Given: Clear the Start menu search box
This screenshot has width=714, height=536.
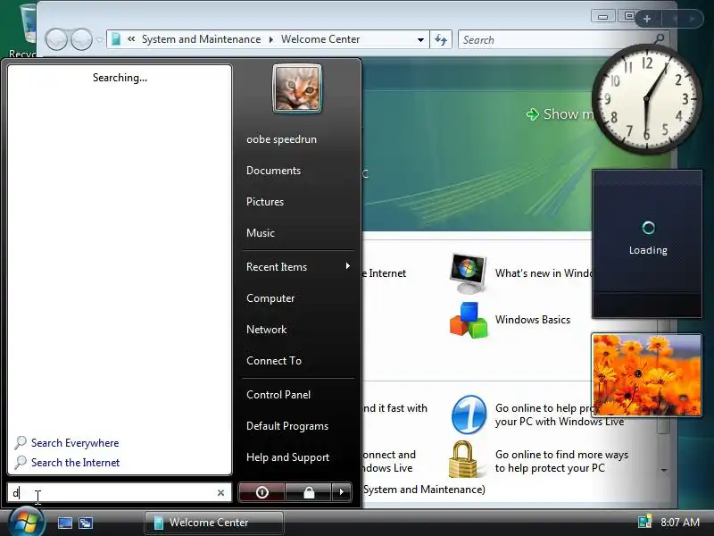Looking at the screenshot, I should pos(220,493).
